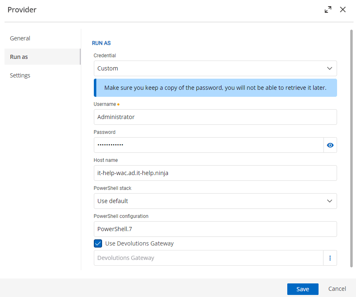Click the Host name field with it-help-wac address
This screenshot has height=297, width=356.
coord(215,173)
